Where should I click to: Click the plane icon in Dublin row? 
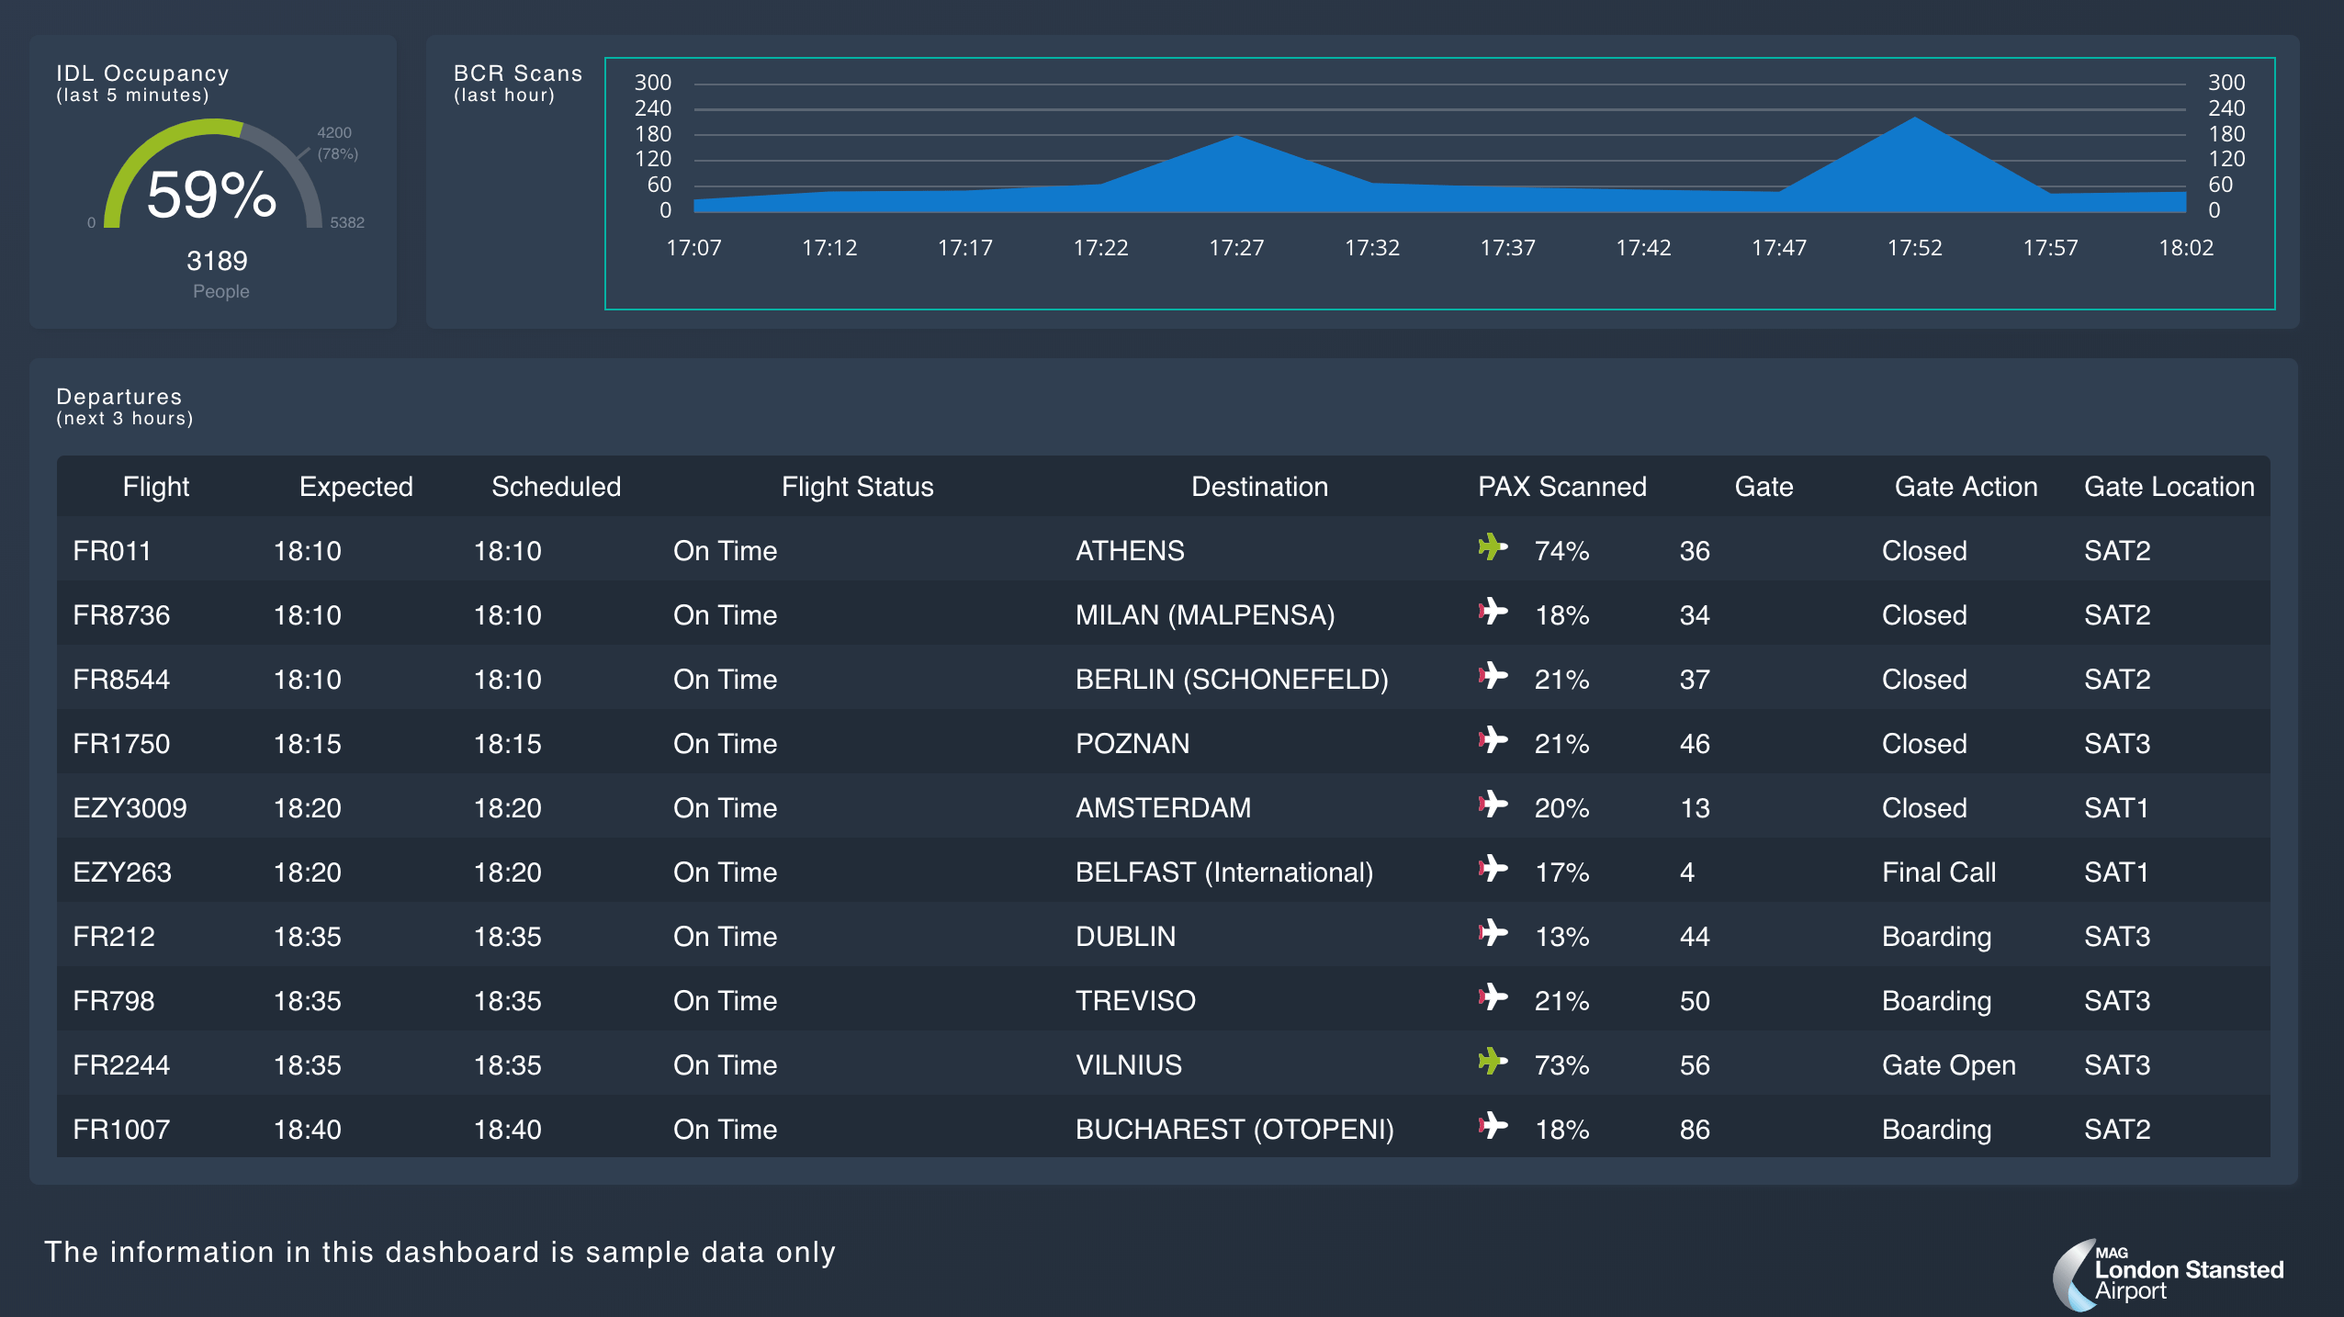1493,933
